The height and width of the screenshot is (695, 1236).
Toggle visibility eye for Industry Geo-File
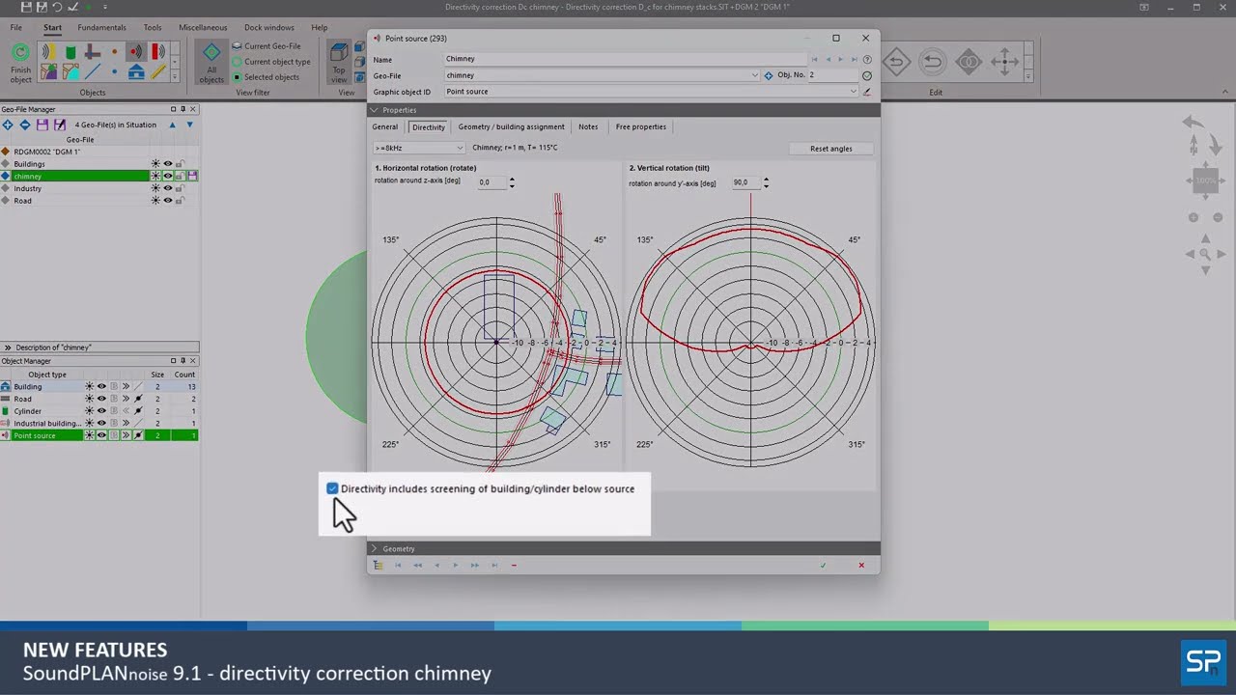(x=167, y=188)
